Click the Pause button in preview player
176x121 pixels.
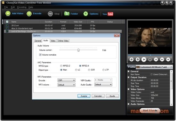(x=150, y=59)
